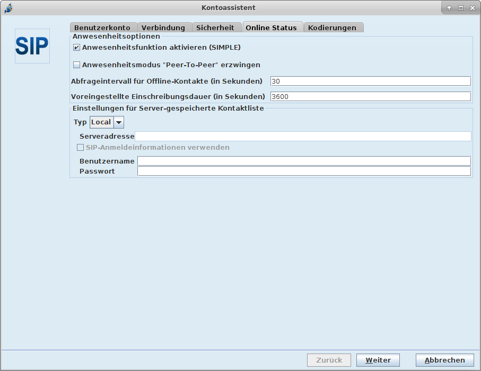The image size is (481, 371).
Task: Click the Jitsi app icon in title bar
Action: click(x=8, y=7)
